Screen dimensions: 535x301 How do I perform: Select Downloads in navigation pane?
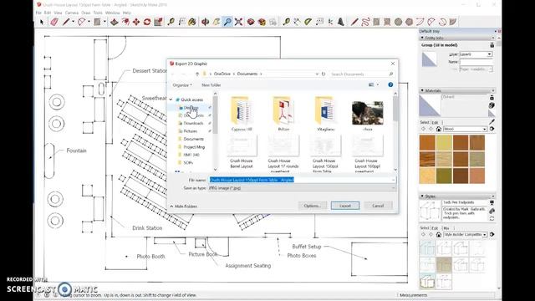pos(193,123)
